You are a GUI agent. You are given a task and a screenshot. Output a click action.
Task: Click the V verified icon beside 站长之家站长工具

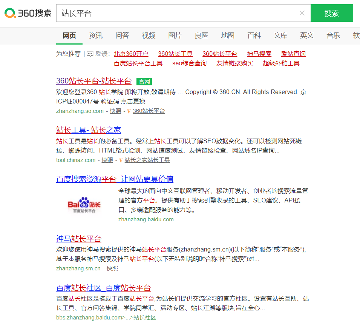click(121, 160)
